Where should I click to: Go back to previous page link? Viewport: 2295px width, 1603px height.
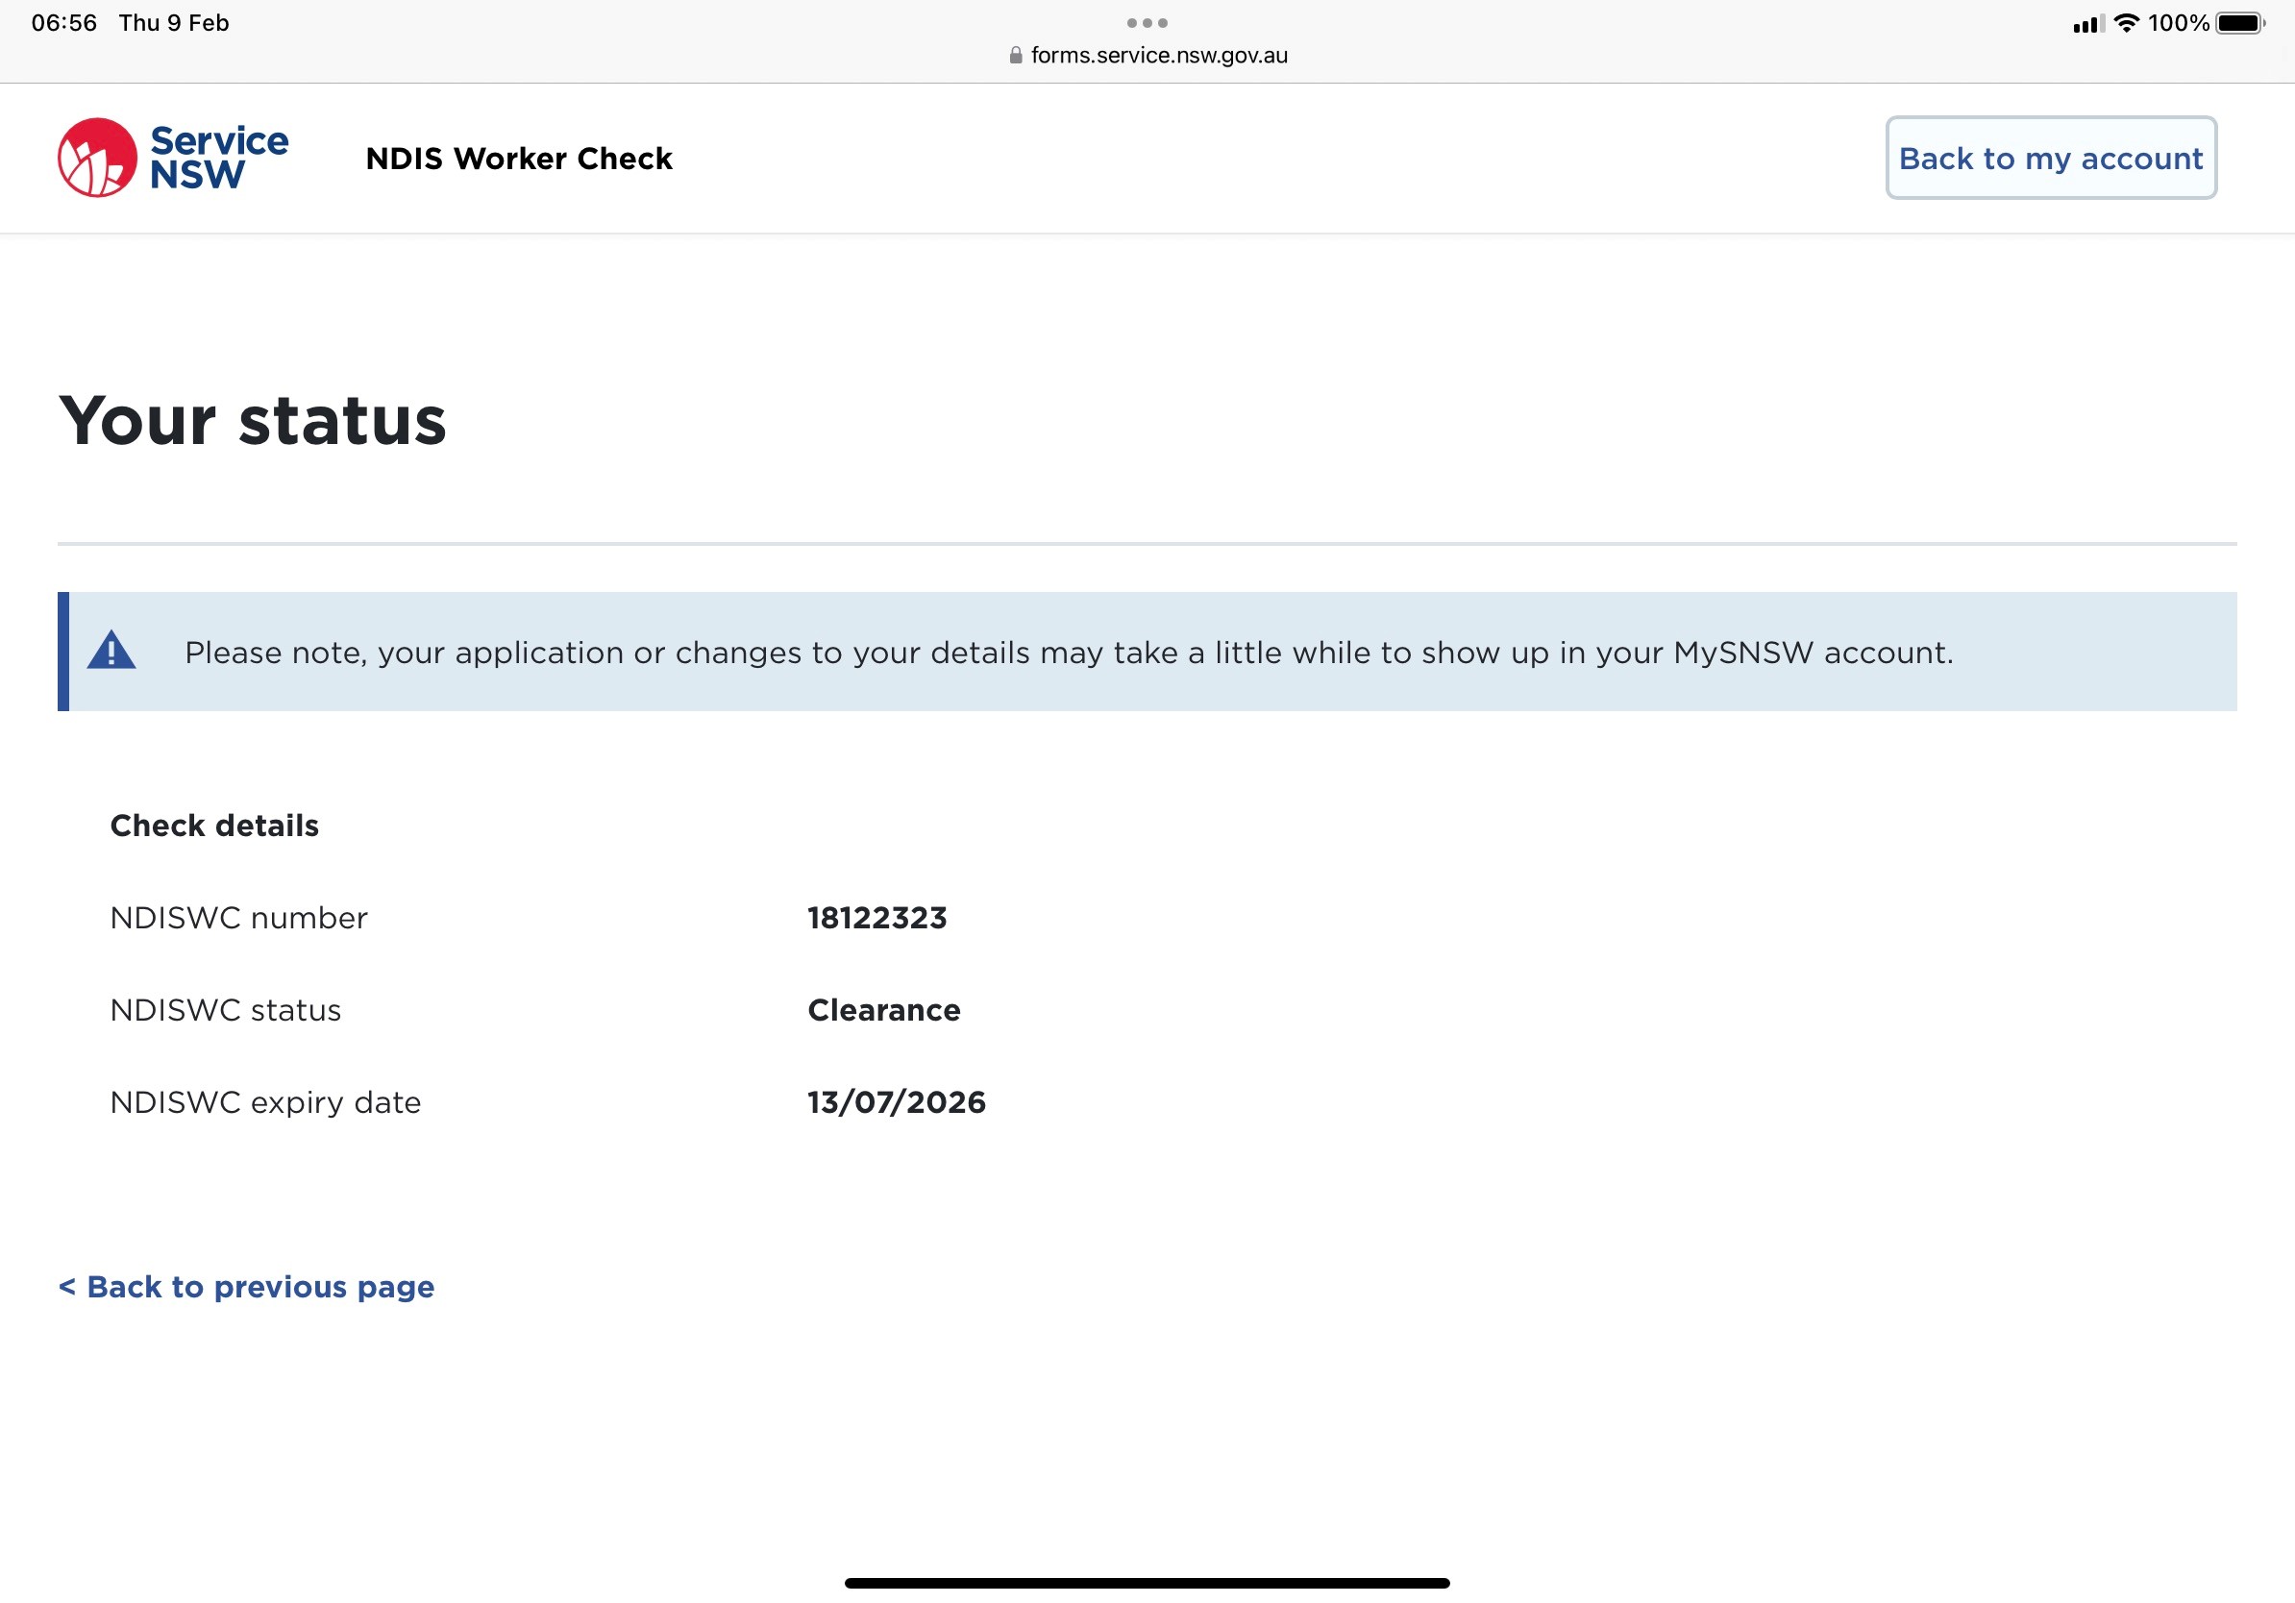tap(246, 1286)
